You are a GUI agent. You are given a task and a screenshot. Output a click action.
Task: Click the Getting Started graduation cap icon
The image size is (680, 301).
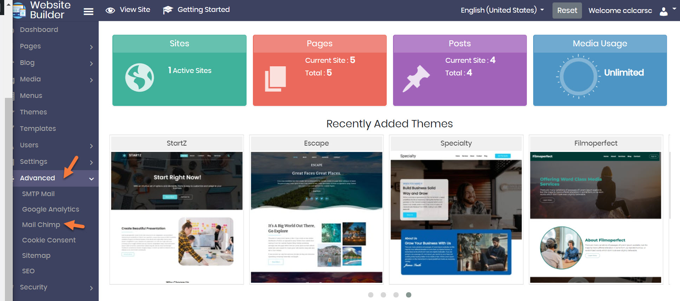168,10
